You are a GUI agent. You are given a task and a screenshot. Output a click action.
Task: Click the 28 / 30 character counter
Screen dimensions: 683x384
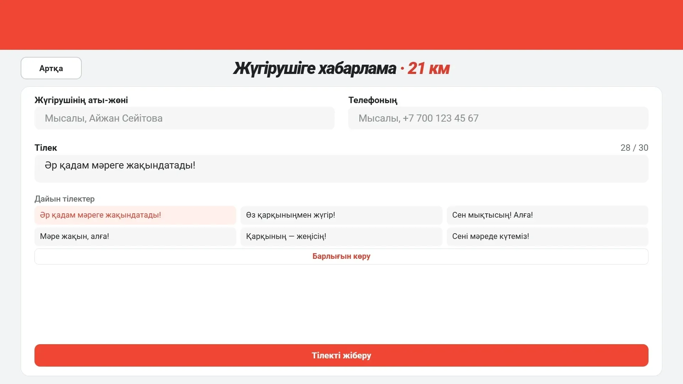[634, 148]
